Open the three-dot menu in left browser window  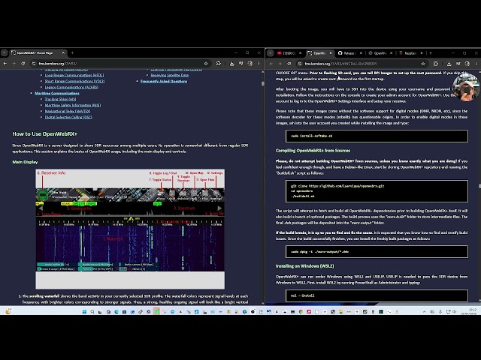259,64
